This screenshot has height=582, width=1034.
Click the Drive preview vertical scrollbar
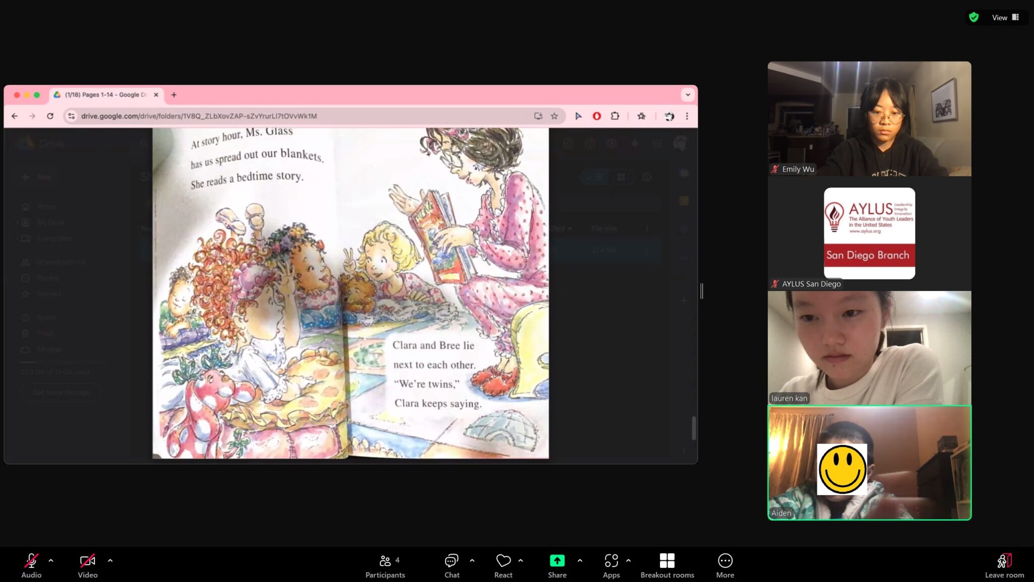(x=694, y=428)
